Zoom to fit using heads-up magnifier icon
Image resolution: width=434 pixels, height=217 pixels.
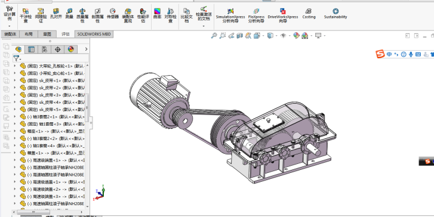pos(214,35)
